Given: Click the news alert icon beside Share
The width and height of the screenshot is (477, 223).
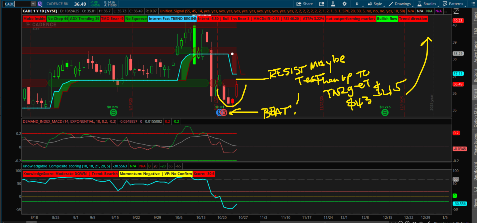Looking at the screenshot, I should coord(322,4).
